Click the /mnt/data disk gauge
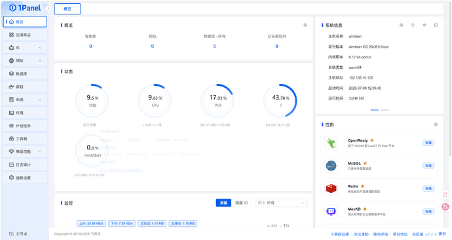Image resolution: width=452 pixels, height=240 pixels. point(92,151)
